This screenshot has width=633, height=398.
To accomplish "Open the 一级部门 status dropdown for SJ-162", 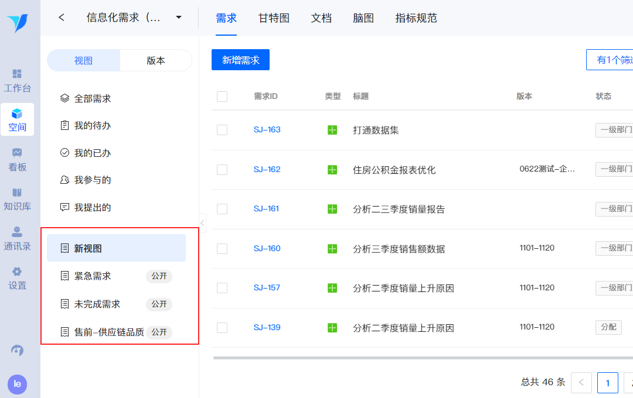I will (614, 169).
